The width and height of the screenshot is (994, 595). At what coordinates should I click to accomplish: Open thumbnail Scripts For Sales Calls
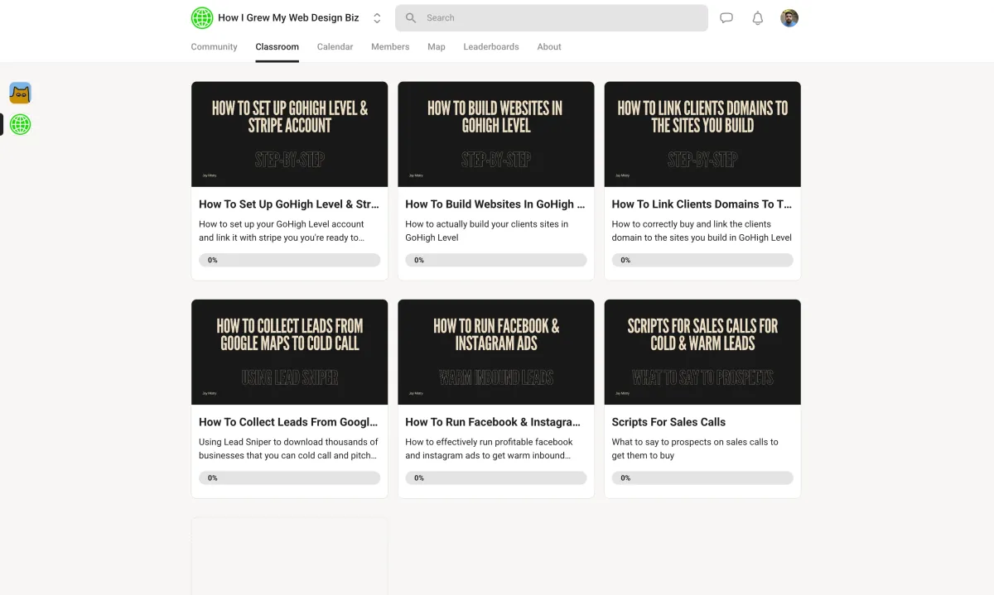pos(702,352)
